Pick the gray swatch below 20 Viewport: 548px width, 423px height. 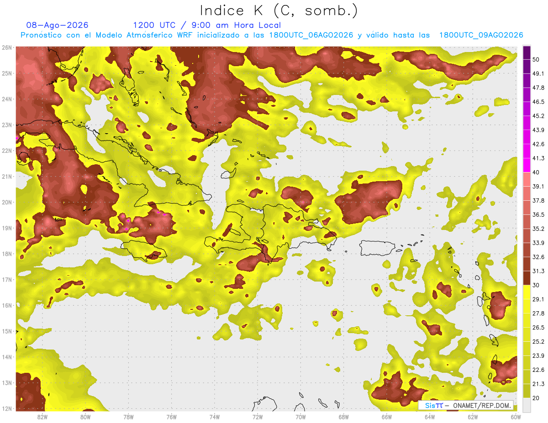point(527,405)
